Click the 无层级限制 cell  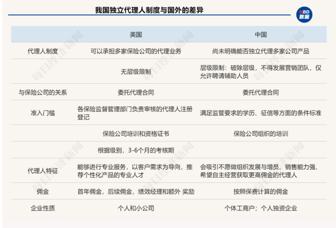[x=136, y=72]
